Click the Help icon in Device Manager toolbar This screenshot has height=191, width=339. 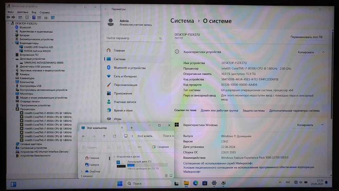point(34,18)
